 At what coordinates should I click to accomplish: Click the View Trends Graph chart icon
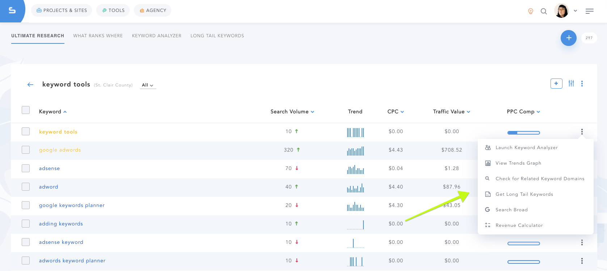(x=488, y=163)
